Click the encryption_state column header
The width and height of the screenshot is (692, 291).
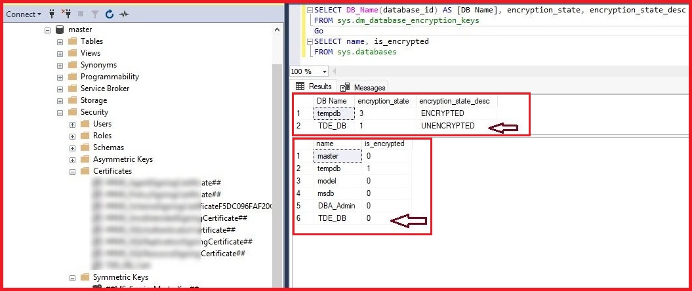pos(386,101)
